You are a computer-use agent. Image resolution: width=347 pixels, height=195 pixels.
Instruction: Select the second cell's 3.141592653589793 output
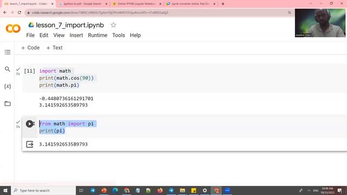[x=63, y=144]
